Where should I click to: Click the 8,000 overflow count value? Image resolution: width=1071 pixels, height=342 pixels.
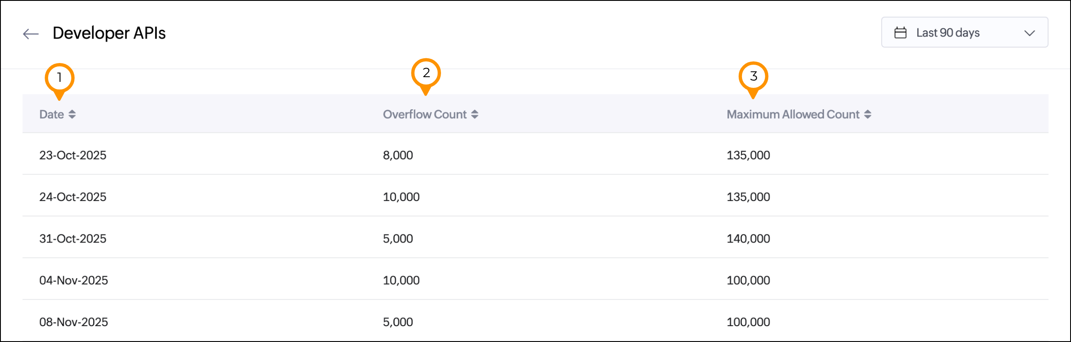click(398, 155)
